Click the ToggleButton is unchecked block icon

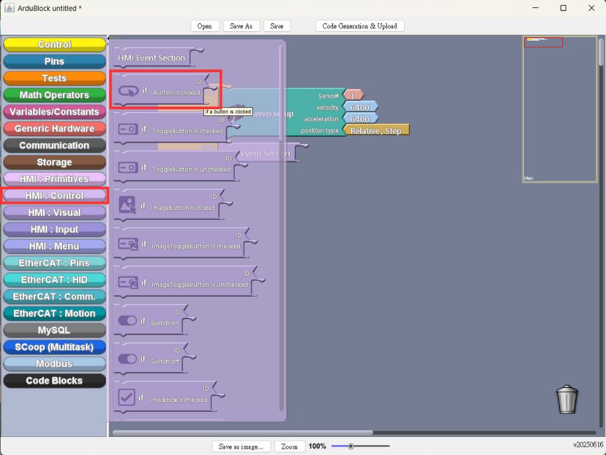pos(128,168)
